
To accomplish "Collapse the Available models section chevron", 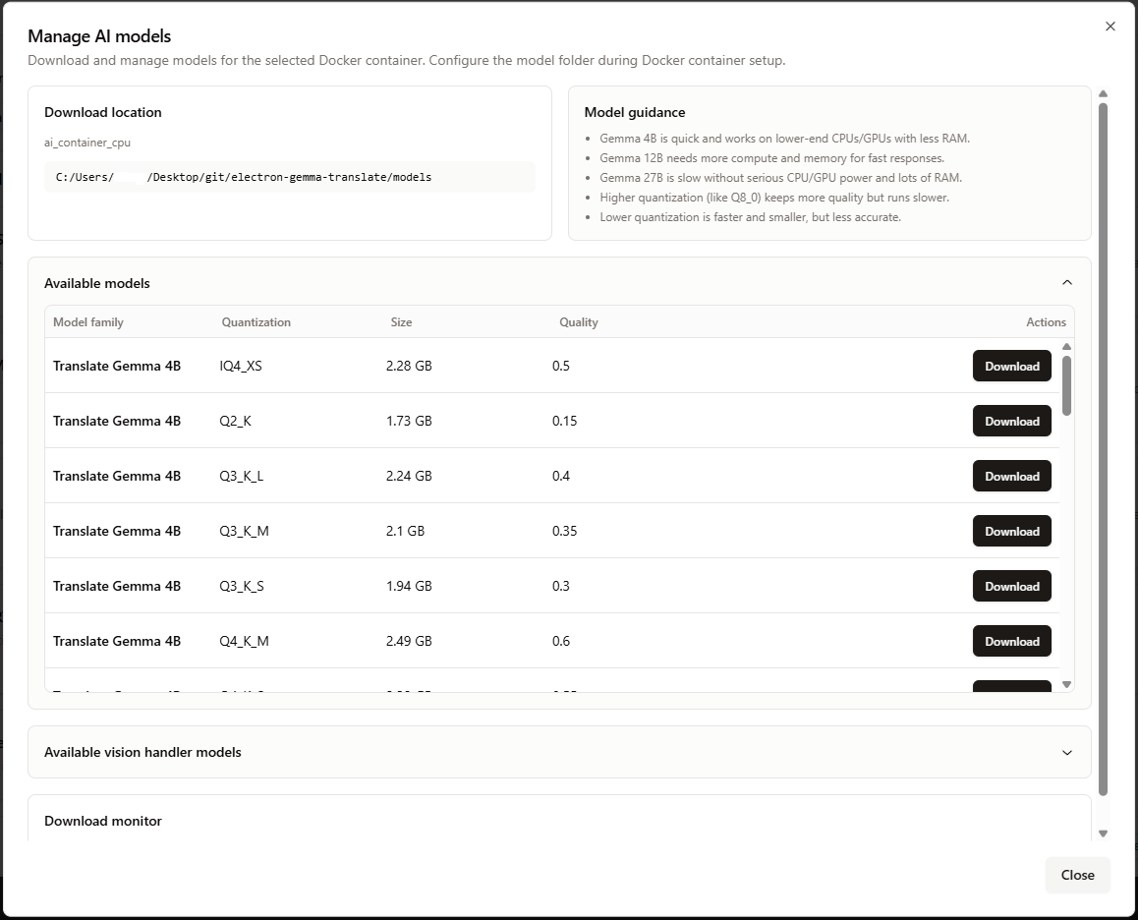I will point(1067,282).
